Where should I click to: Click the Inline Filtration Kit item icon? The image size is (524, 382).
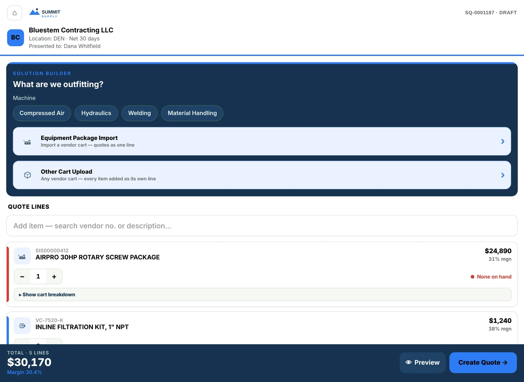pos(22,326)
